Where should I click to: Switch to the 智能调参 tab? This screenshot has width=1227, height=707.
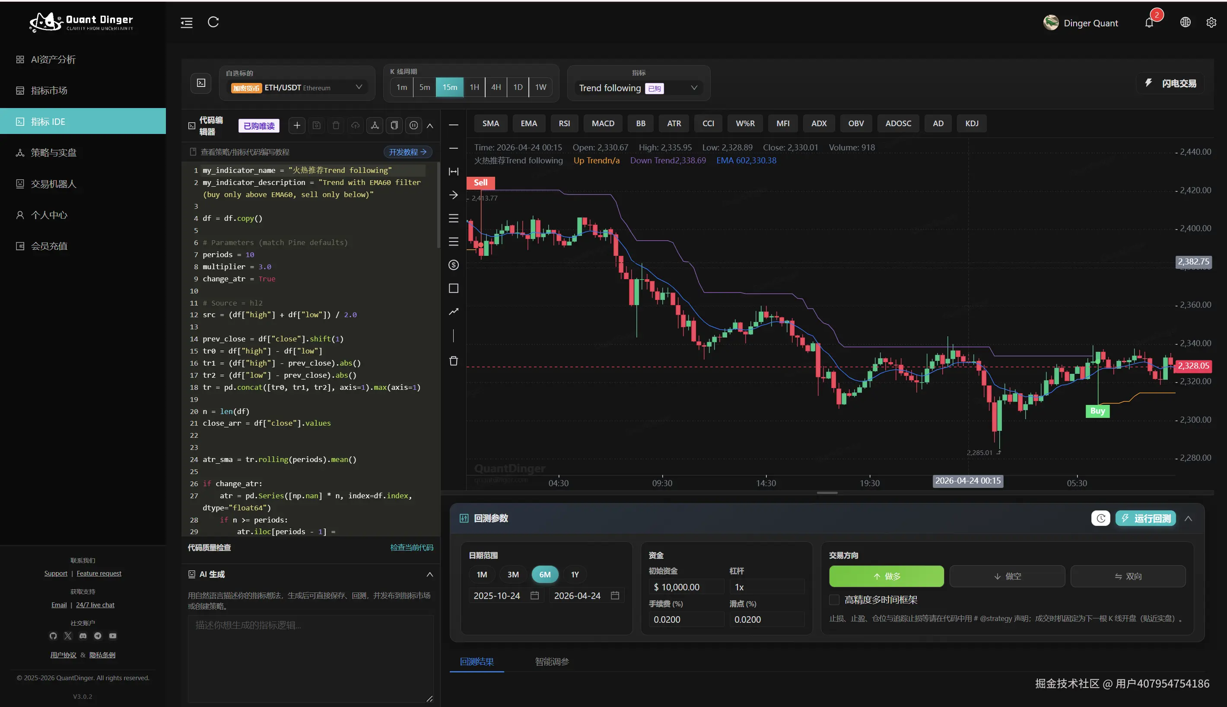click(x=551, y=661)
